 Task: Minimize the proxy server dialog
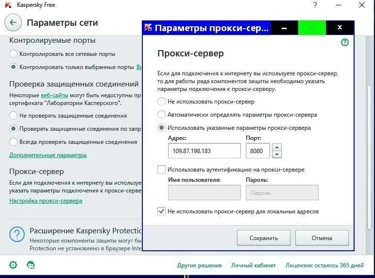click(284, 28)
